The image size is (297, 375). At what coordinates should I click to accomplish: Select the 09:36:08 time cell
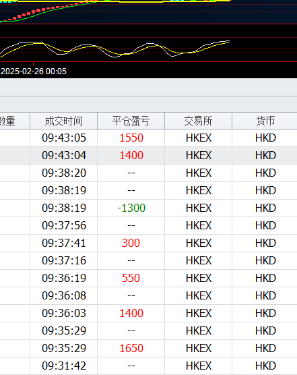[x=64, y=295]
